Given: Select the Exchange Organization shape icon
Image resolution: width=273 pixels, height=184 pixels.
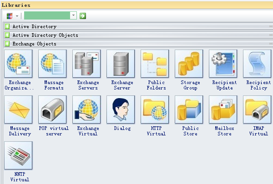Looking at the screenshot, I should tap(18, 64).
